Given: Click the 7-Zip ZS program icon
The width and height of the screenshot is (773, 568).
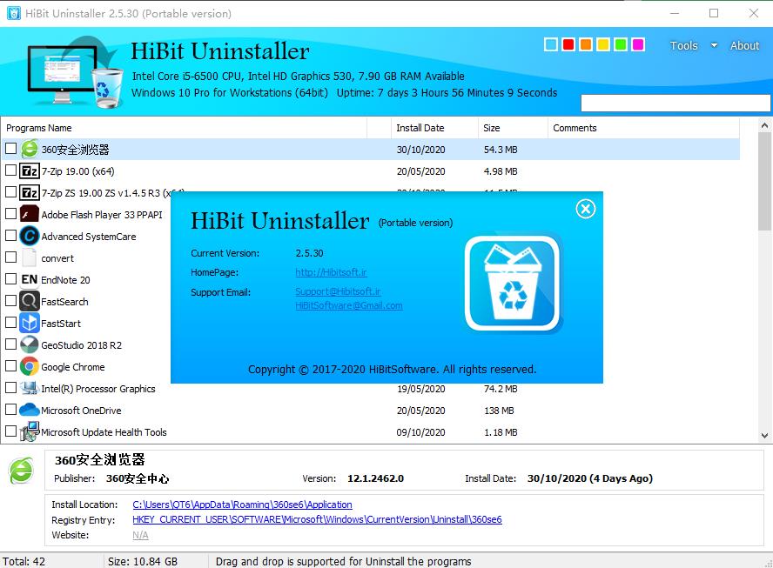Looking at the screenshot, I should point(29,192).
